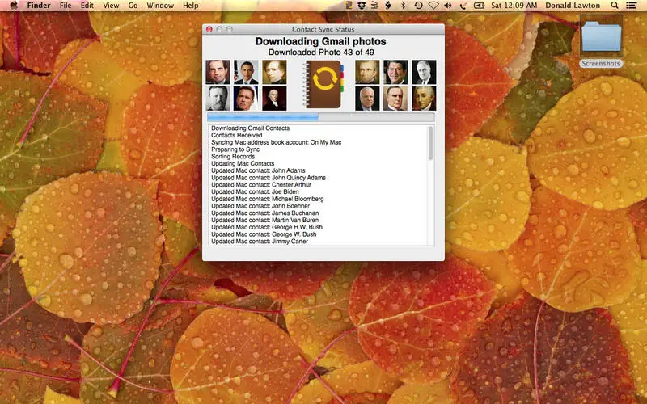The image size is (647, 404).
Task: Open Spotlight search magnifier
Action: (615, 6)
